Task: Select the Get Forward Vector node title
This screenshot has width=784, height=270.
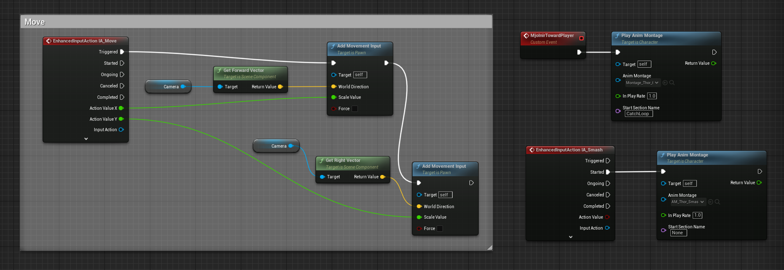Action: tap(244, 70)
